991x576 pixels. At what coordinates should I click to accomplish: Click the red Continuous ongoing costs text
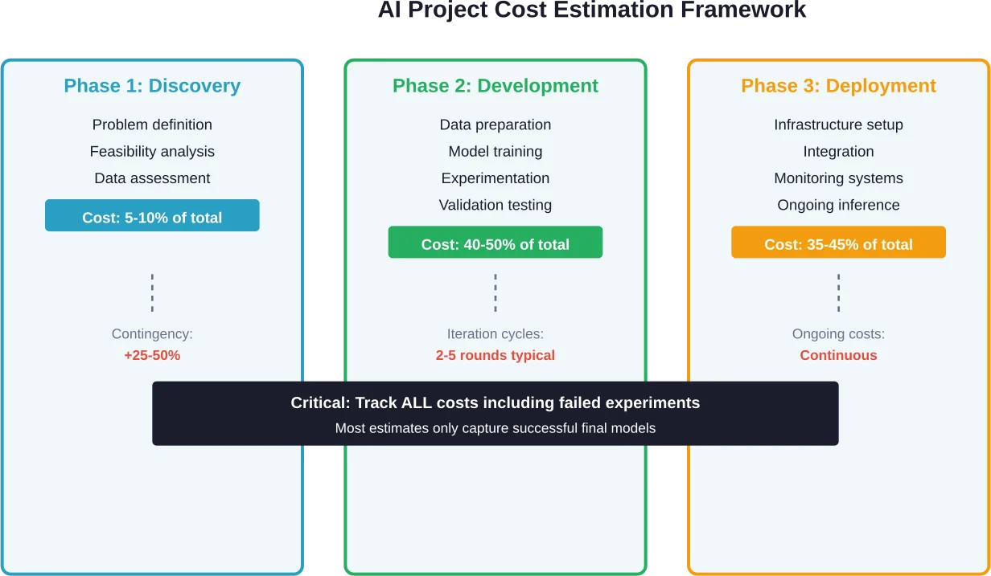point(838,355)
